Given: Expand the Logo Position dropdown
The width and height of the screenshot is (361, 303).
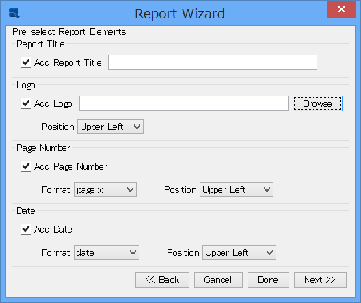Looking at the screenshot, I should coord(110,127).
